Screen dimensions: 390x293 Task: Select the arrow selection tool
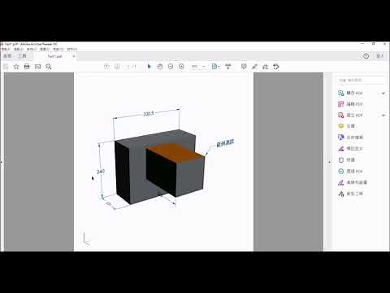coord(149,67)
